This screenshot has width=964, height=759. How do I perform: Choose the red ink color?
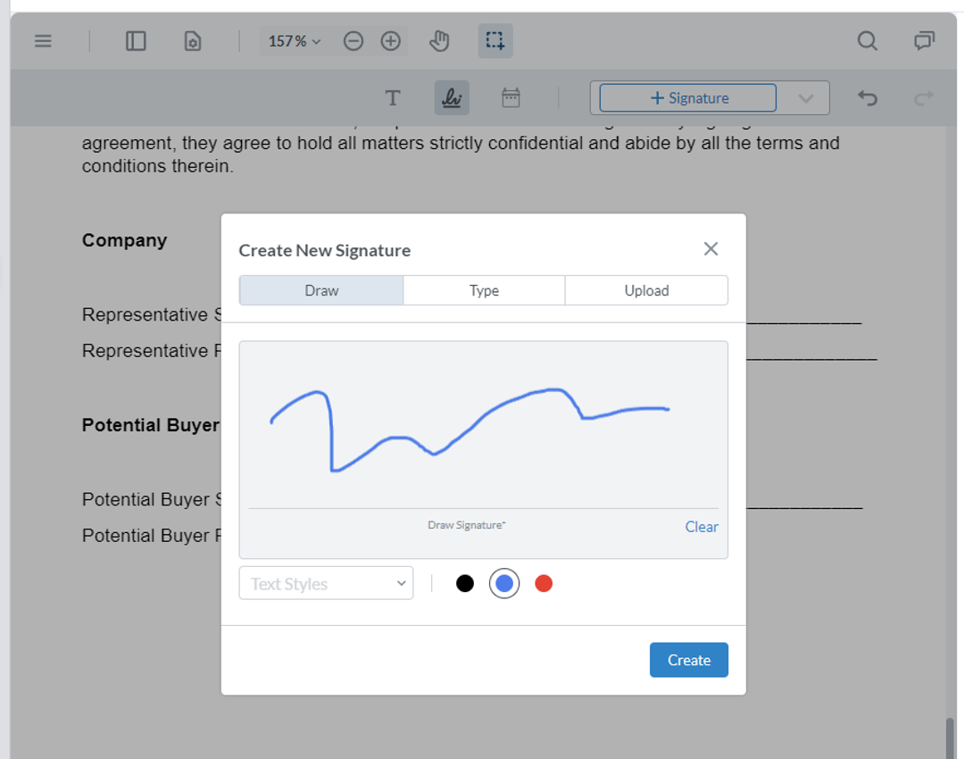pyautogui.click(x=544, y=583)
